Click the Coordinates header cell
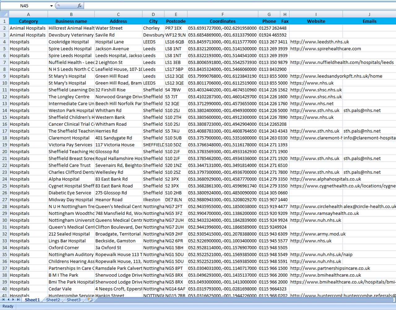The height and width of the screenshot is (310, 396). (223, 21)
